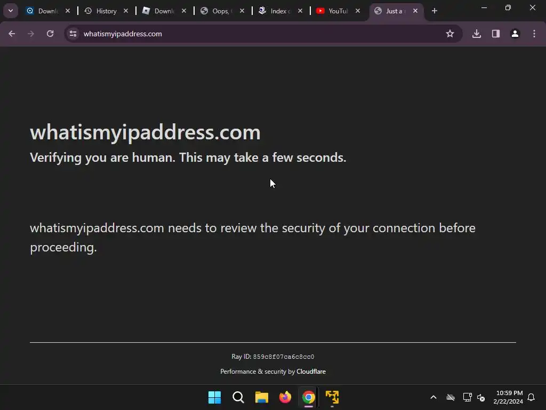Select the Chrome taskbar icon
This screenshot has width=546, height=410.
309,397
